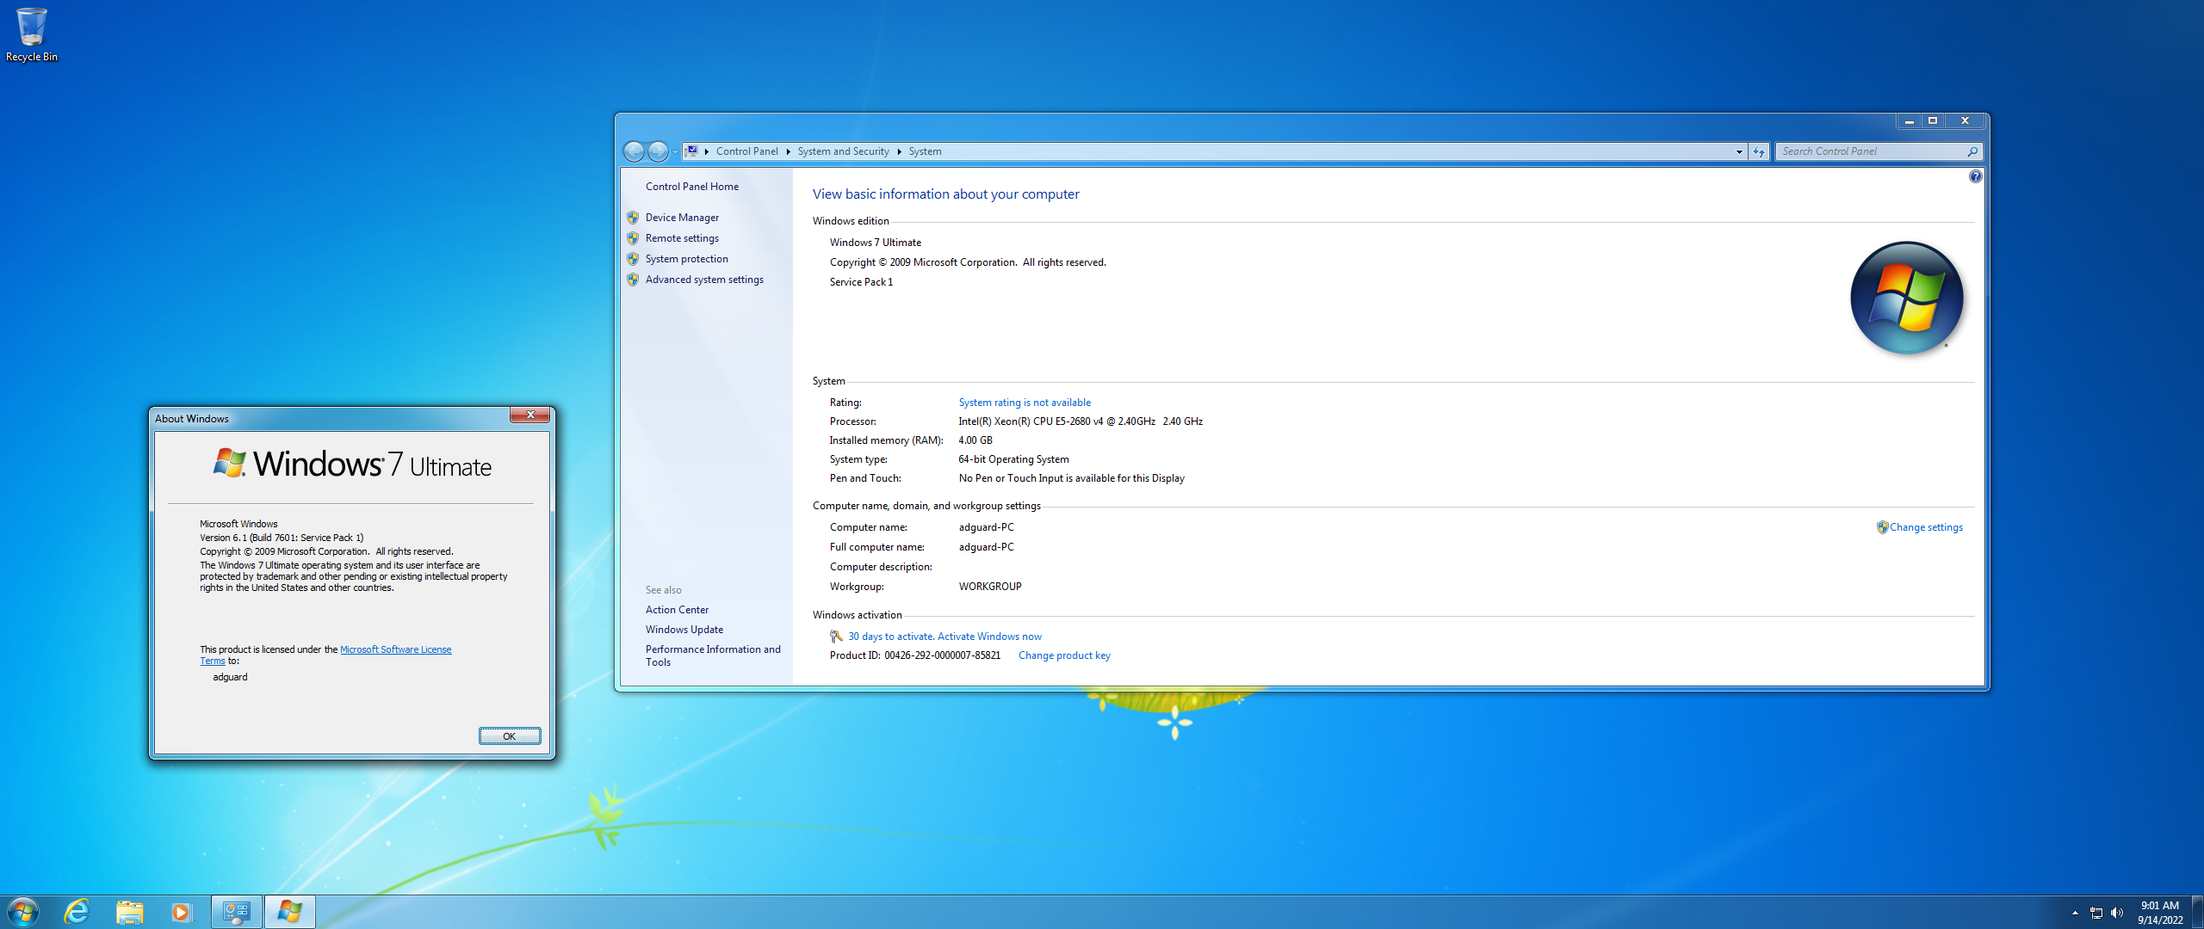This screenshot has width=2204, height=929.
Task: Click 30 days to activate link
Action: tap(944, 637)
